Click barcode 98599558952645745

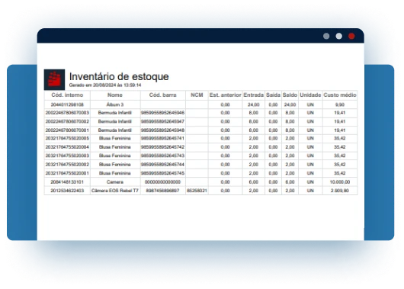(162, 173)
